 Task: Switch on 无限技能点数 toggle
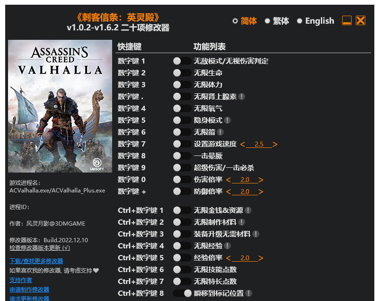click(182, 269)
